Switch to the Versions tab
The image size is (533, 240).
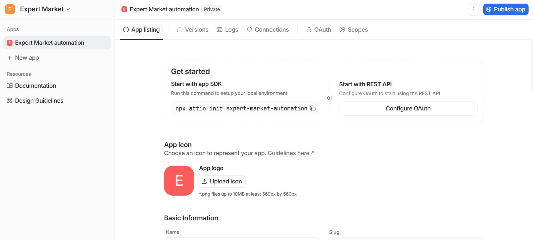(x=193, y=30)
